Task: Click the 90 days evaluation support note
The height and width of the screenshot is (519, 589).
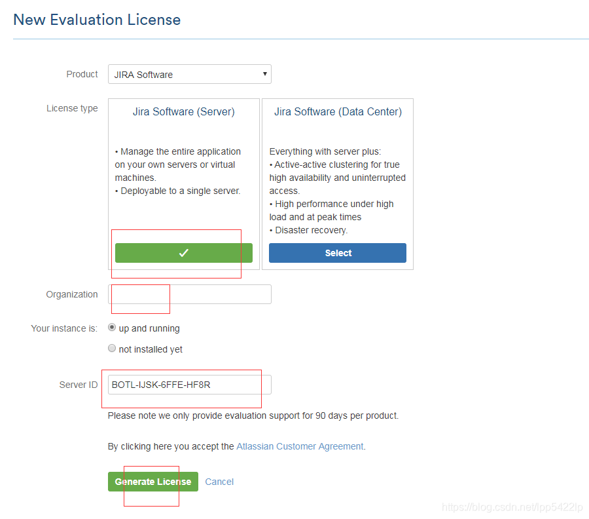Action: (253, 415)
